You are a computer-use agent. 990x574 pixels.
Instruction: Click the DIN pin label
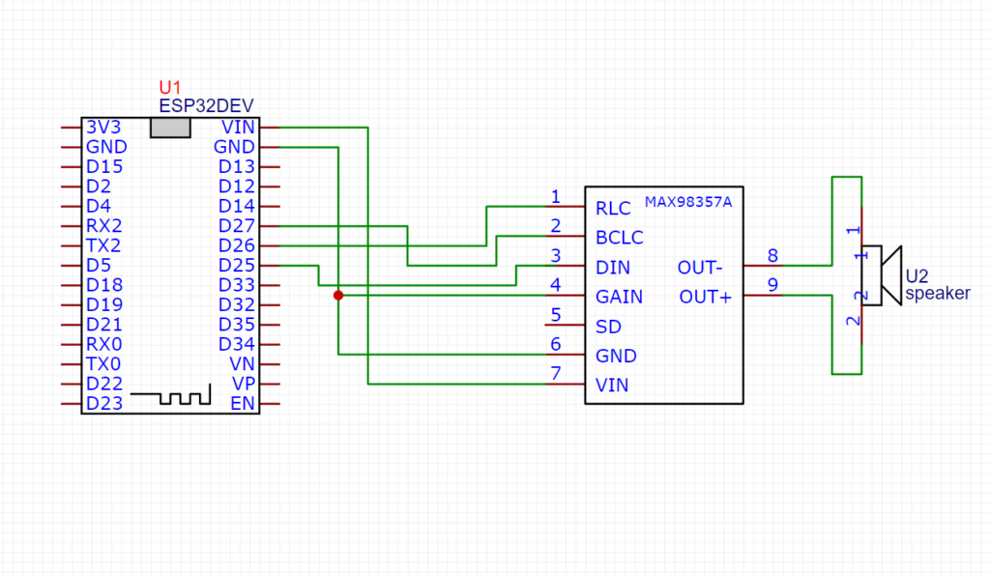click(613, 268)
